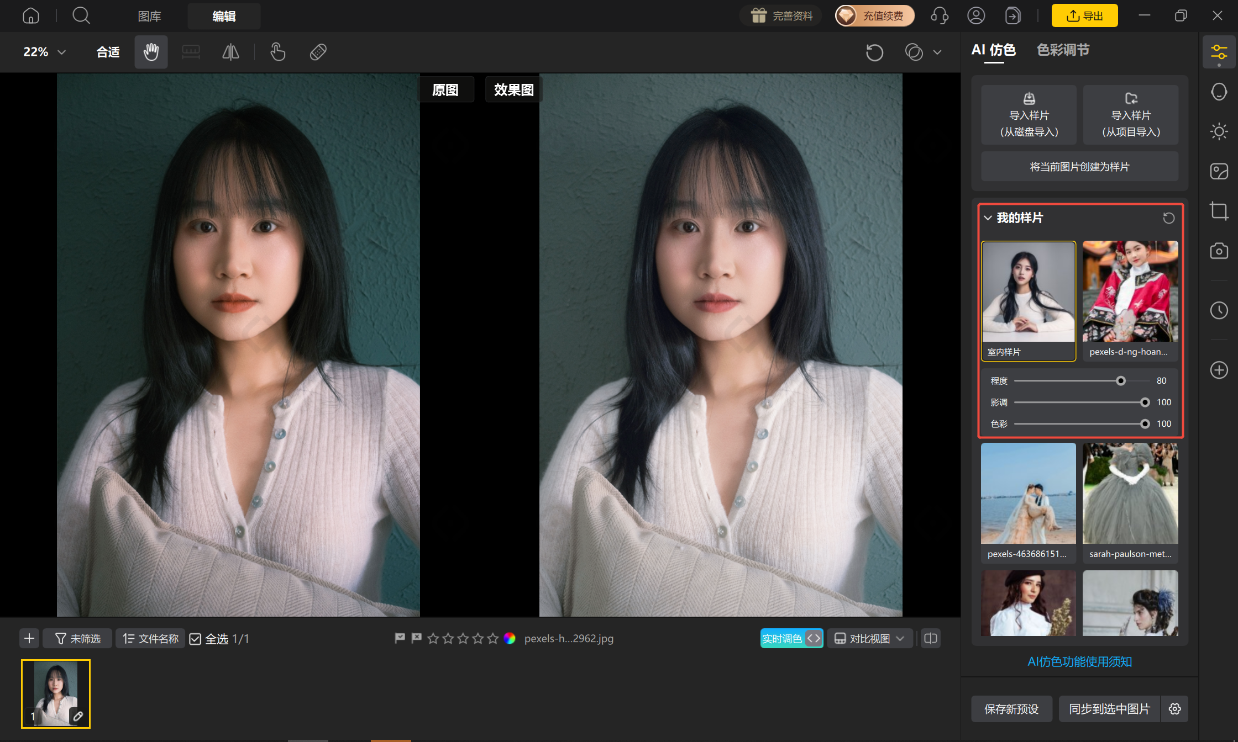Open the crop tool in sidebar
Viewport: 1238px width, 742px height.
[1219, 211]
